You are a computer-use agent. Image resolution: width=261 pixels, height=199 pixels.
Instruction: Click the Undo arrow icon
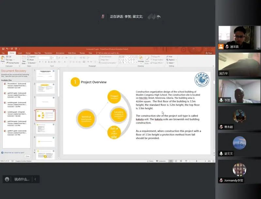coord(7,49)
